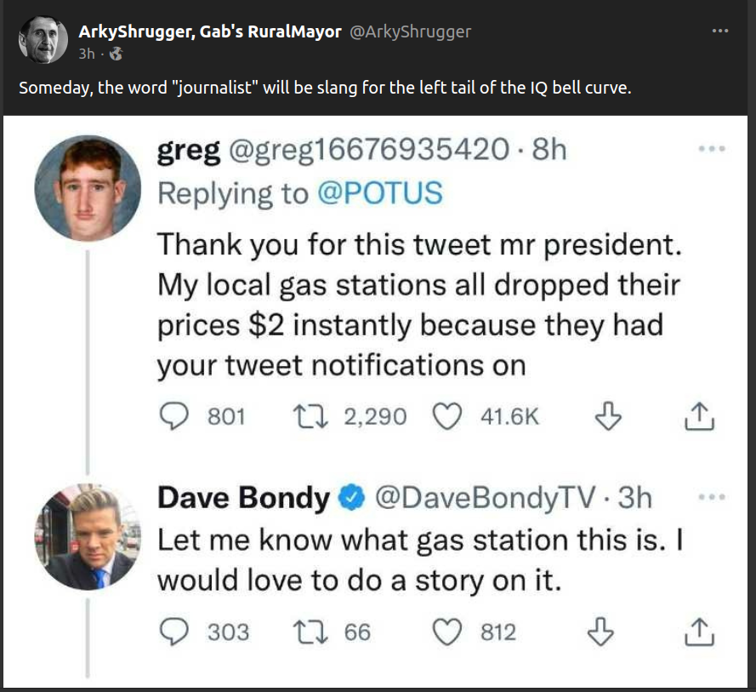This screenshot has width=756, height=692.
Task: Click the 3h post timestamp
Action: tap(86, 54)
